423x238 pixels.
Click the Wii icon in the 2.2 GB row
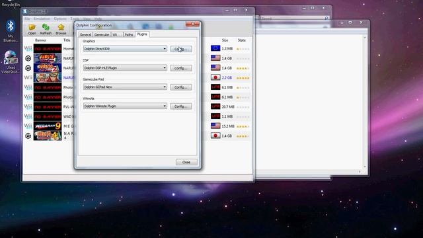click(x=28, y=77)
